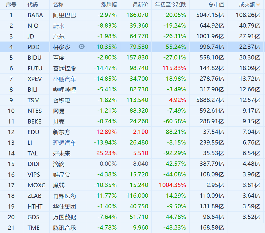This screenshot has height=233, width=265.
Task: Open the 理想汽车 stock link
Action: coord(65,143)
